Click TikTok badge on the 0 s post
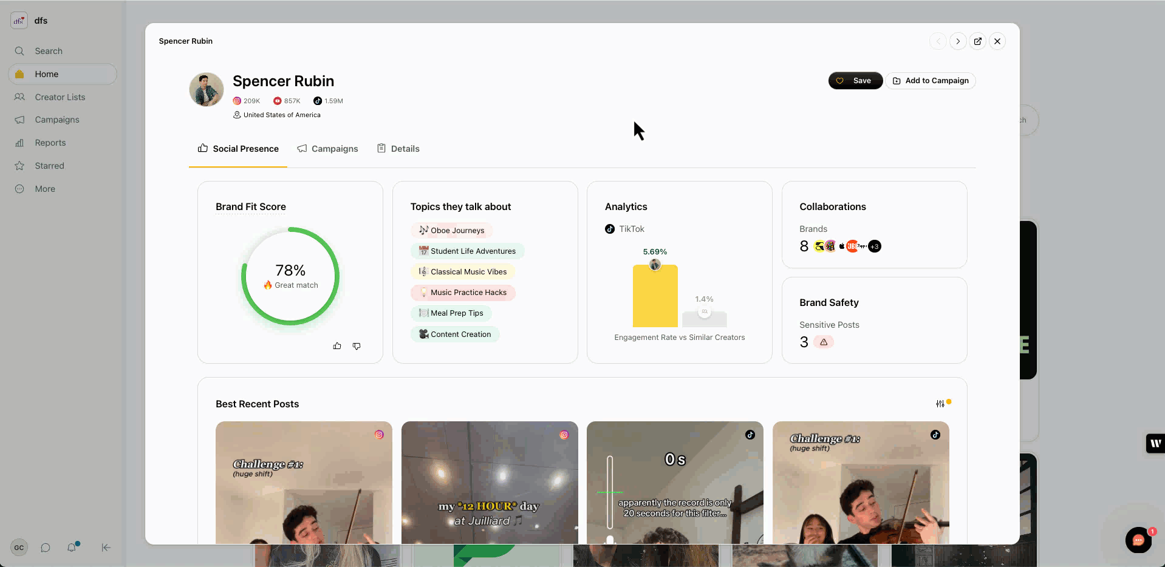 pyautogui.click(x=750, y=435)
